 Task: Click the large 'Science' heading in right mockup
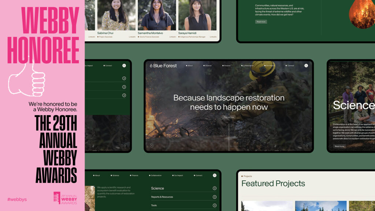pyautogui.click(x=354, y=105)
